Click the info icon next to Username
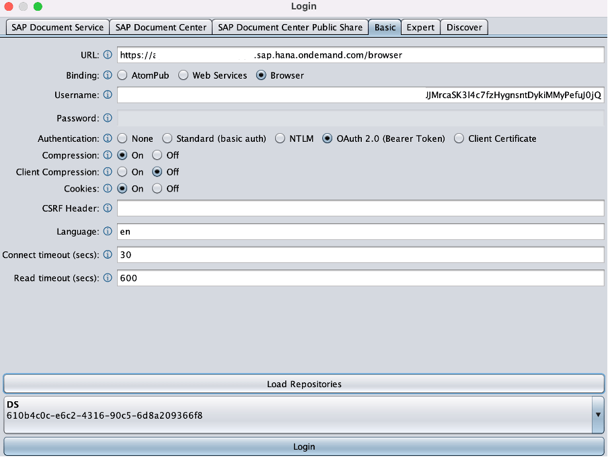The image size is (608, 457). [x=108, y=95]
